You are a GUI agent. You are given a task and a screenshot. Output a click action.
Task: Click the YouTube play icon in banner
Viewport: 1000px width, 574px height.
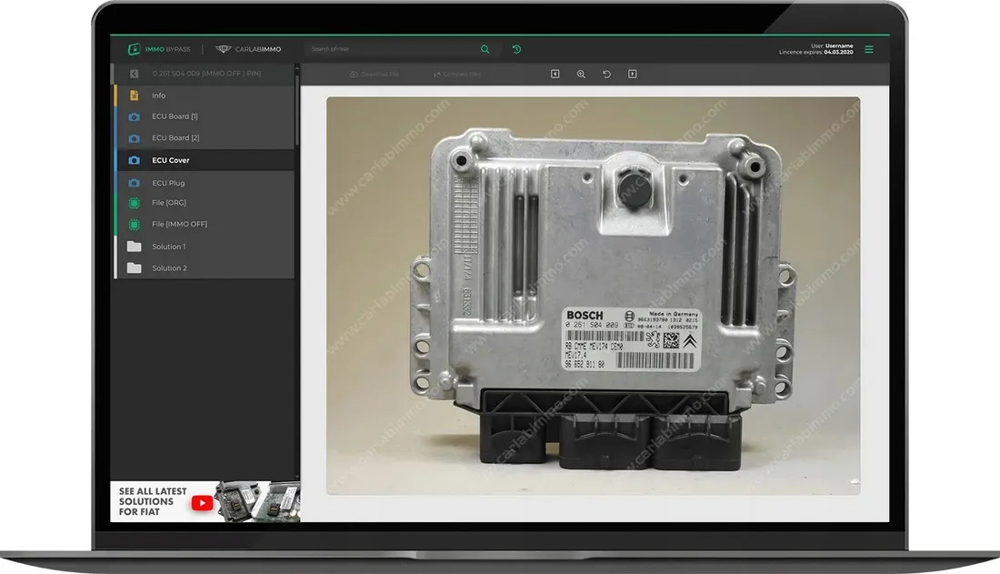coord(202,503)
